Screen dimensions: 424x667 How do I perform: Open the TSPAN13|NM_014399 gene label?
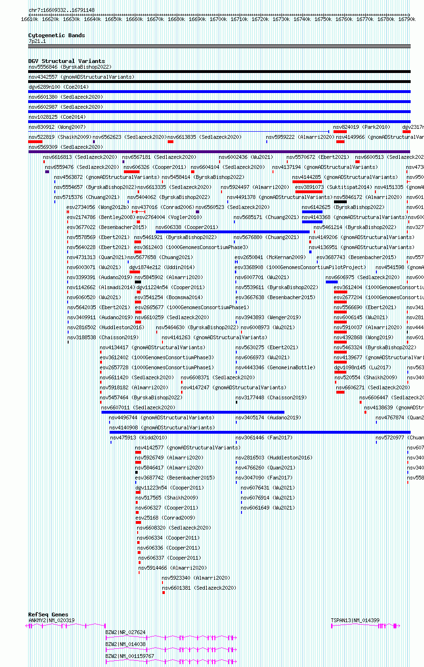pos(355,621)
